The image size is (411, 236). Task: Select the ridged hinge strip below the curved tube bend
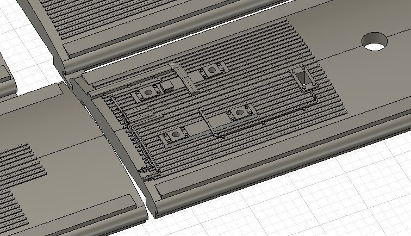[186, 80]
